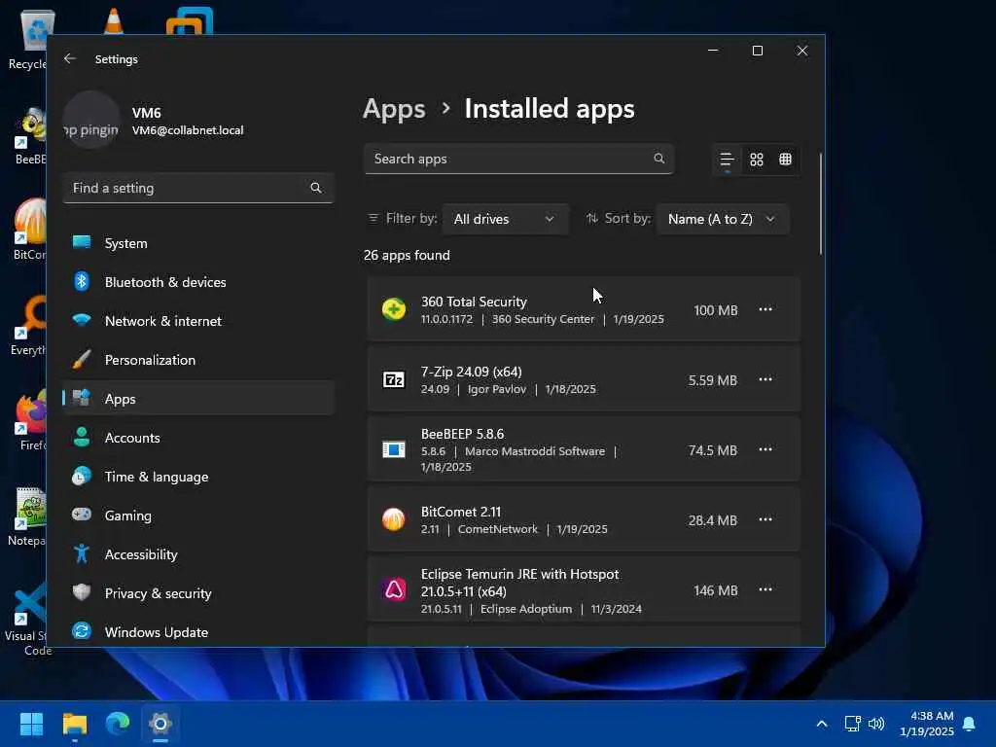Click the magnifier icon in Find a setting

316,188
